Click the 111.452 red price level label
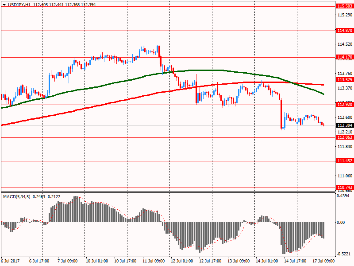Viewport: 354px width, 266px height. [345, 161]
